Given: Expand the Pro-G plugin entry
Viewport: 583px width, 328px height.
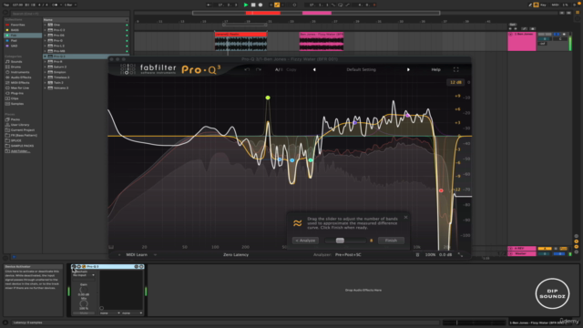Looking at the screenshot, I should (x=45, y=40).
